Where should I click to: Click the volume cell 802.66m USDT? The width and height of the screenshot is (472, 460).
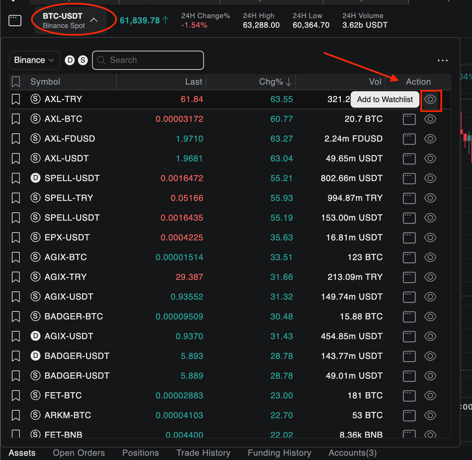tap(352, 178)
